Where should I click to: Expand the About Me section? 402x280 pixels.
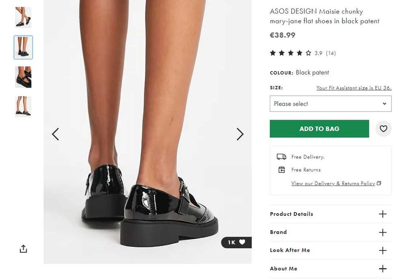click(383, 268)
